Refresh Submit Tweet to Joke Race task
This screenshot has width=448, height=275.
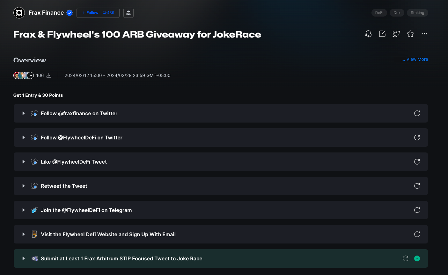pos(405,258)
